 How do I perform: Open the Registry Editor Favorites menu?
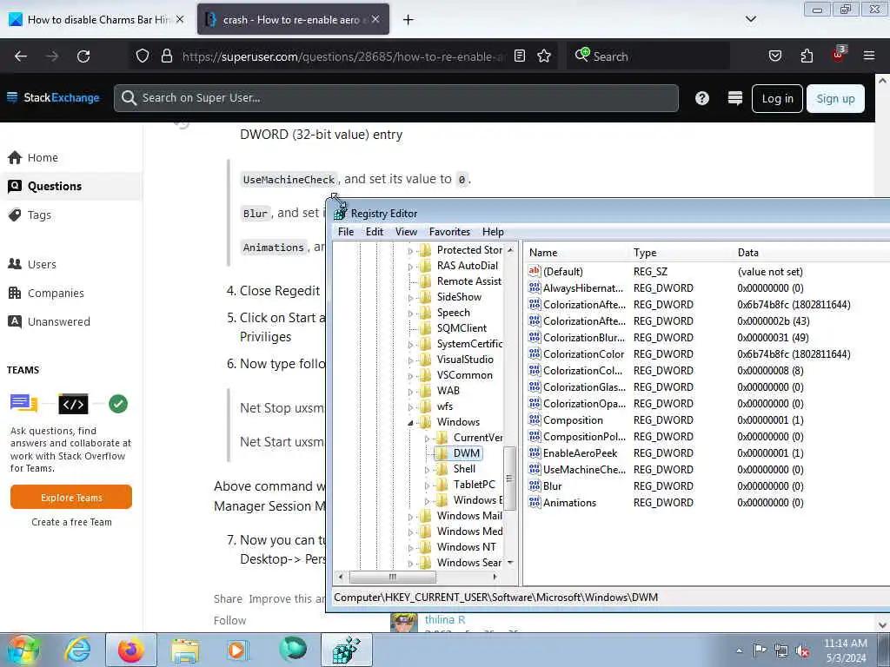click(449, 231)
